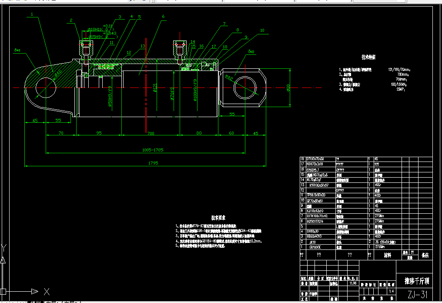Click the ø100H9/f9 fit dimension
Image resolution: width=442 pixels, height=303 pixels.
coord(195,90)
